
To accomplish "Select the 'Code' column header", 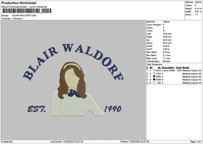I will pos(179,68).
